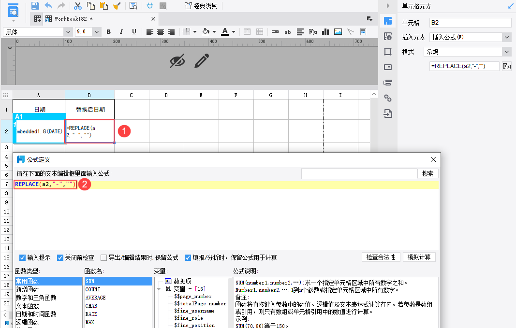516x328 pixels.
Task: Open the tab list arrow at top right
Action: tap(369, 19)
